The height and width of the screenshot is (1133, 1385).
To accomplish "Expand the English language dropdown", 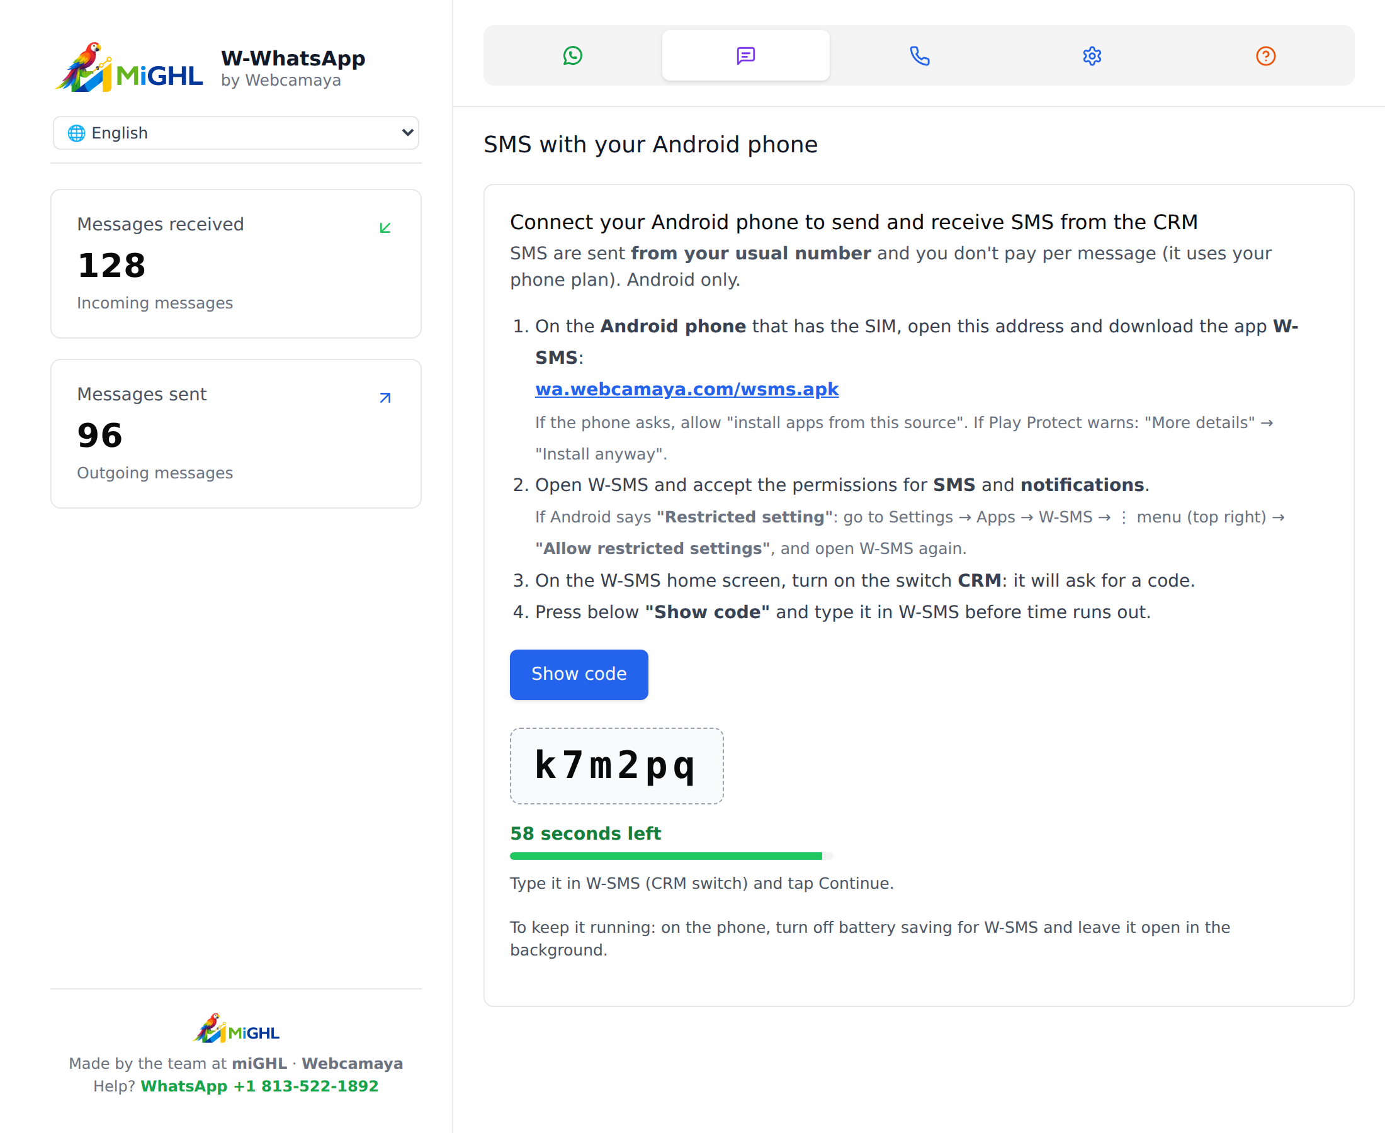I will (235, 133).
